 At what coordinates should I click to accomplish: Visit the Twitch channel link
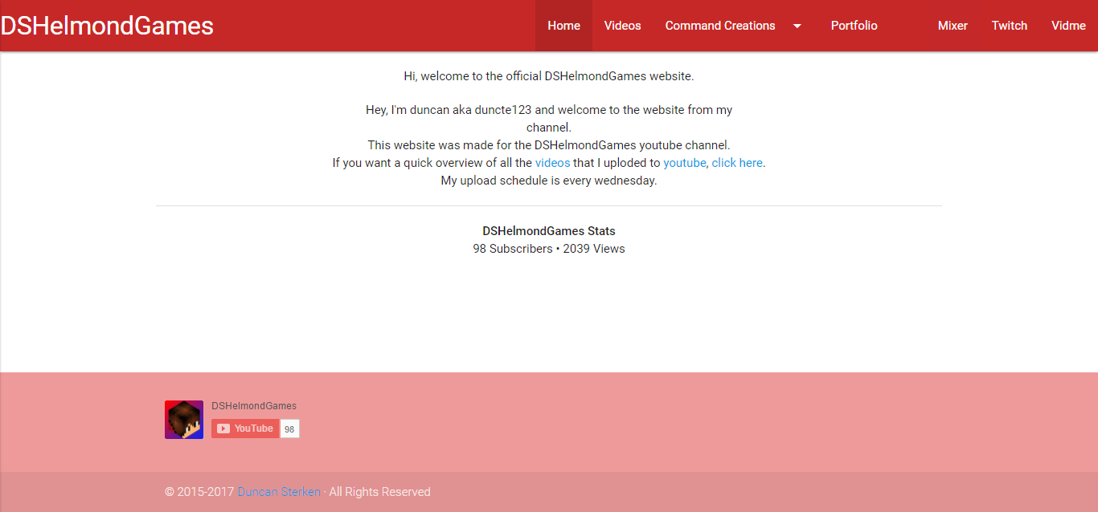1009,26
